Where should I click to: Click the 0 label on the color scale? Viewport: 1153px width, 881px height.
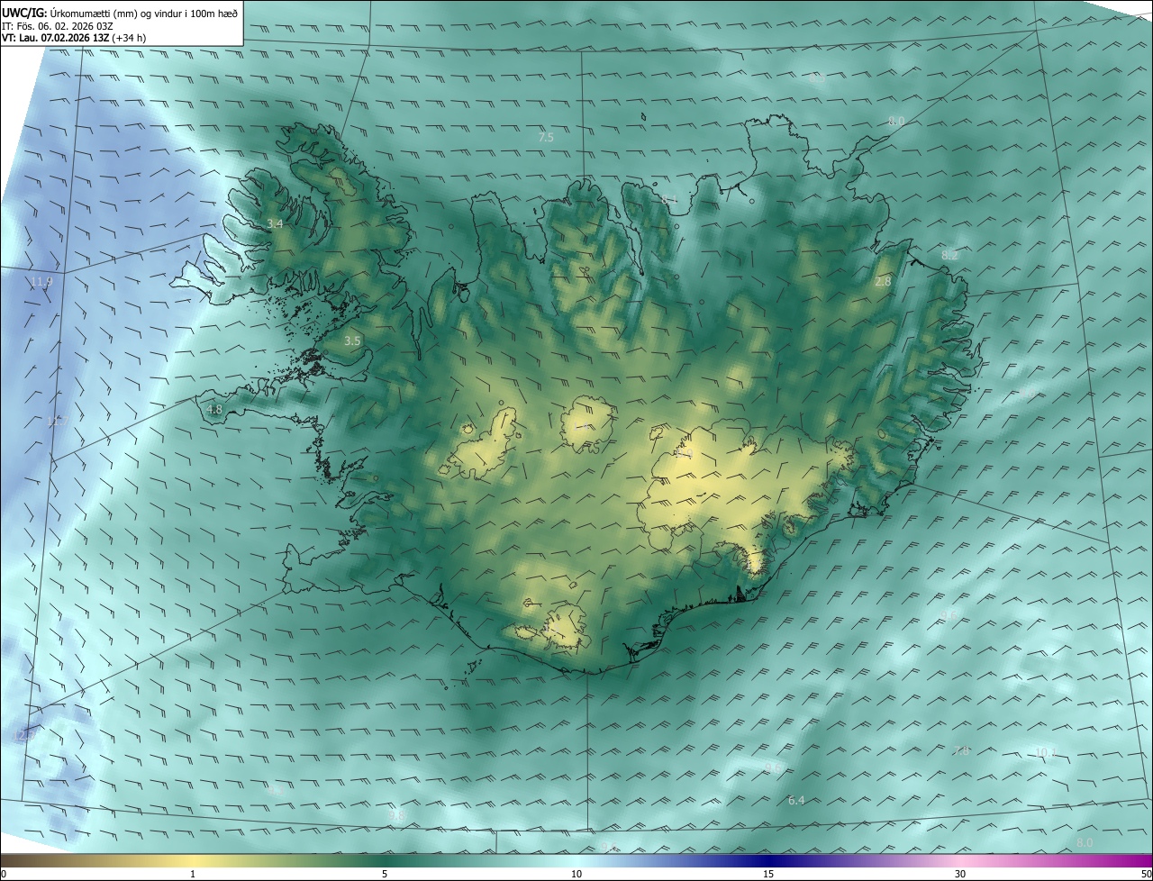(x=4, y=874)
